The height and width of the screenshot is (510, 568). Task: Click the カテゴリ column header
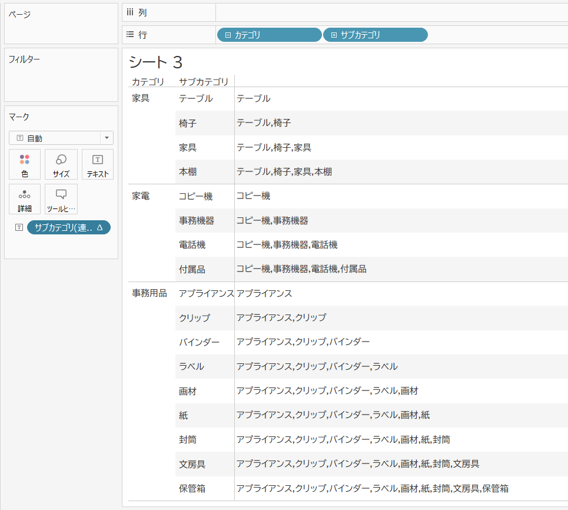tap(148, 82)
